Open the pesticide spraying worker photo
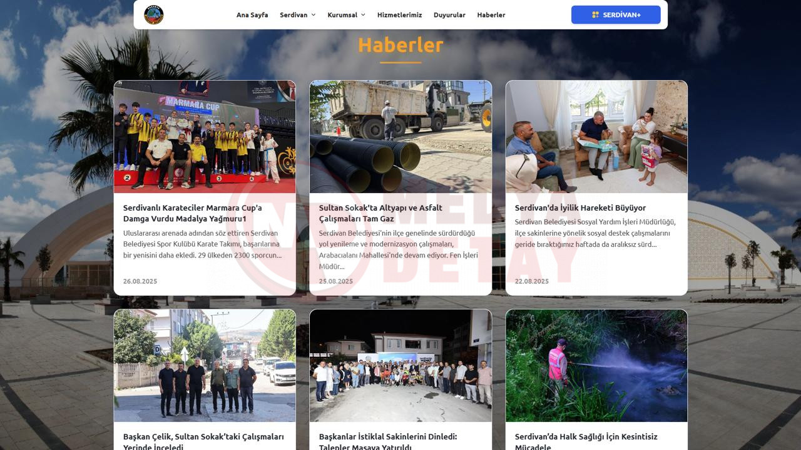Screen dimensions: 801x450 coord(596,366)
